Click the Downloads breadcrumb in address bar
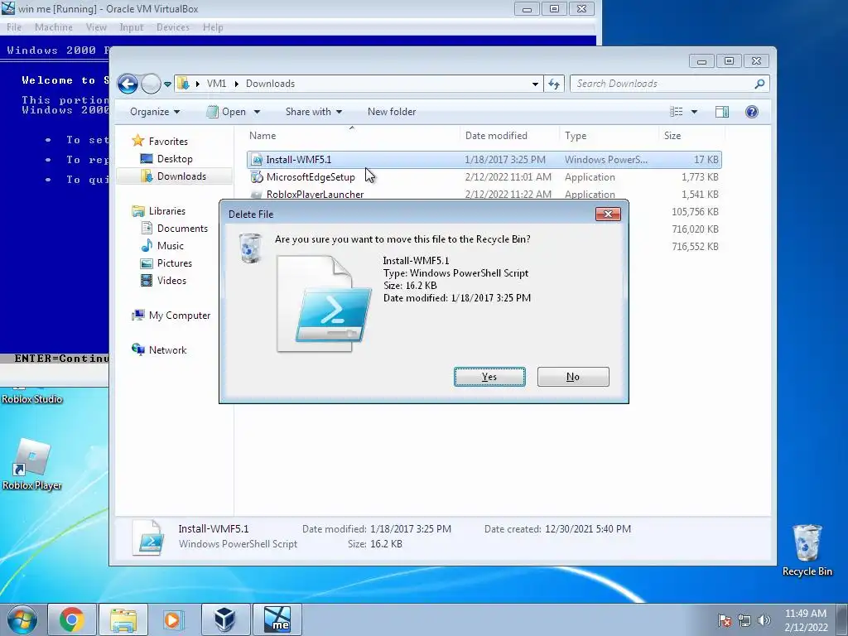The height and width of the screenshot is (636, 848). [271, 84]
